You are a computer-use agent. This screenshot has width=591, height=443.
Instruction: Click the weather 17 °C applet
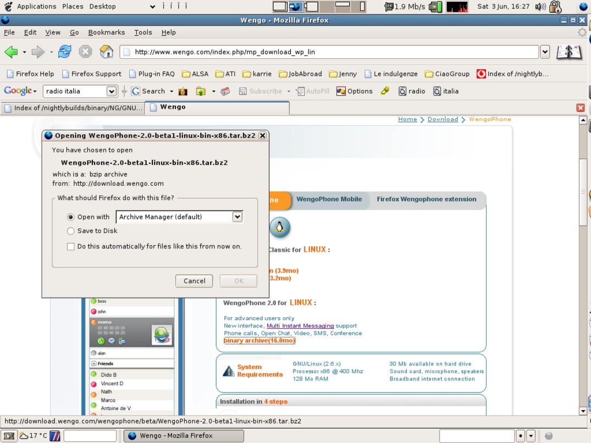(x=33, y=436)
